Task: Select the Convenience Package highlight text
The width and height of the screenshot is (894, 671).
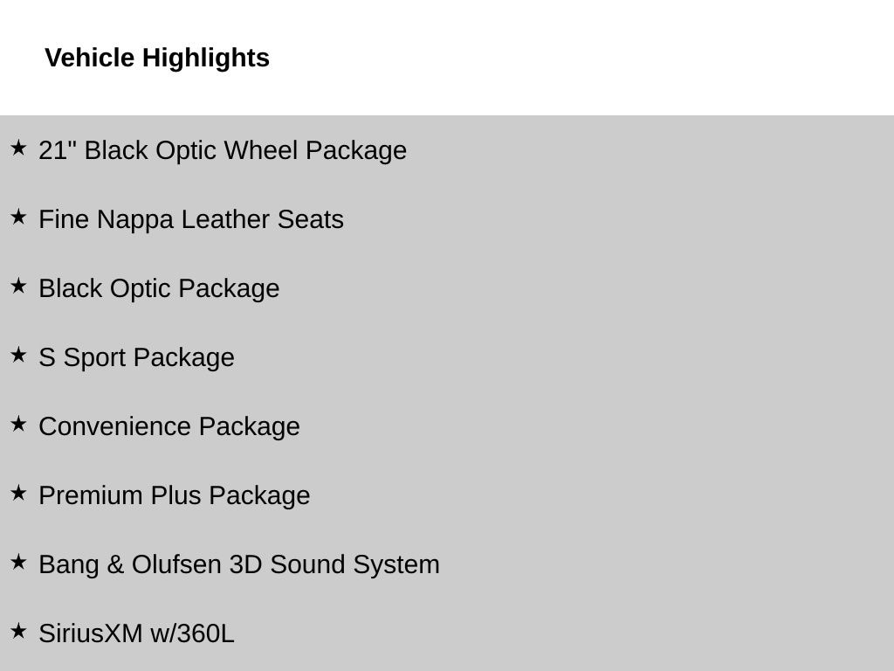Action: 169,426
